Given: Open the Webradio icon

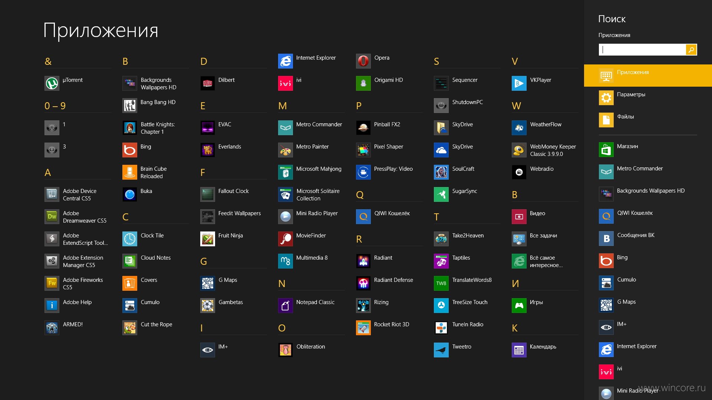Looking at the screenshot, I should pyautogui.click(x=519, y=172).
